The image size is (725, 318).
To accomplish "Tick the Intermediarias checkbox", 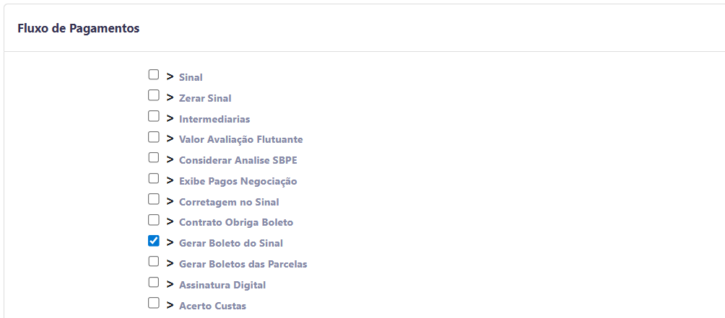I will (x=153, y=116).
